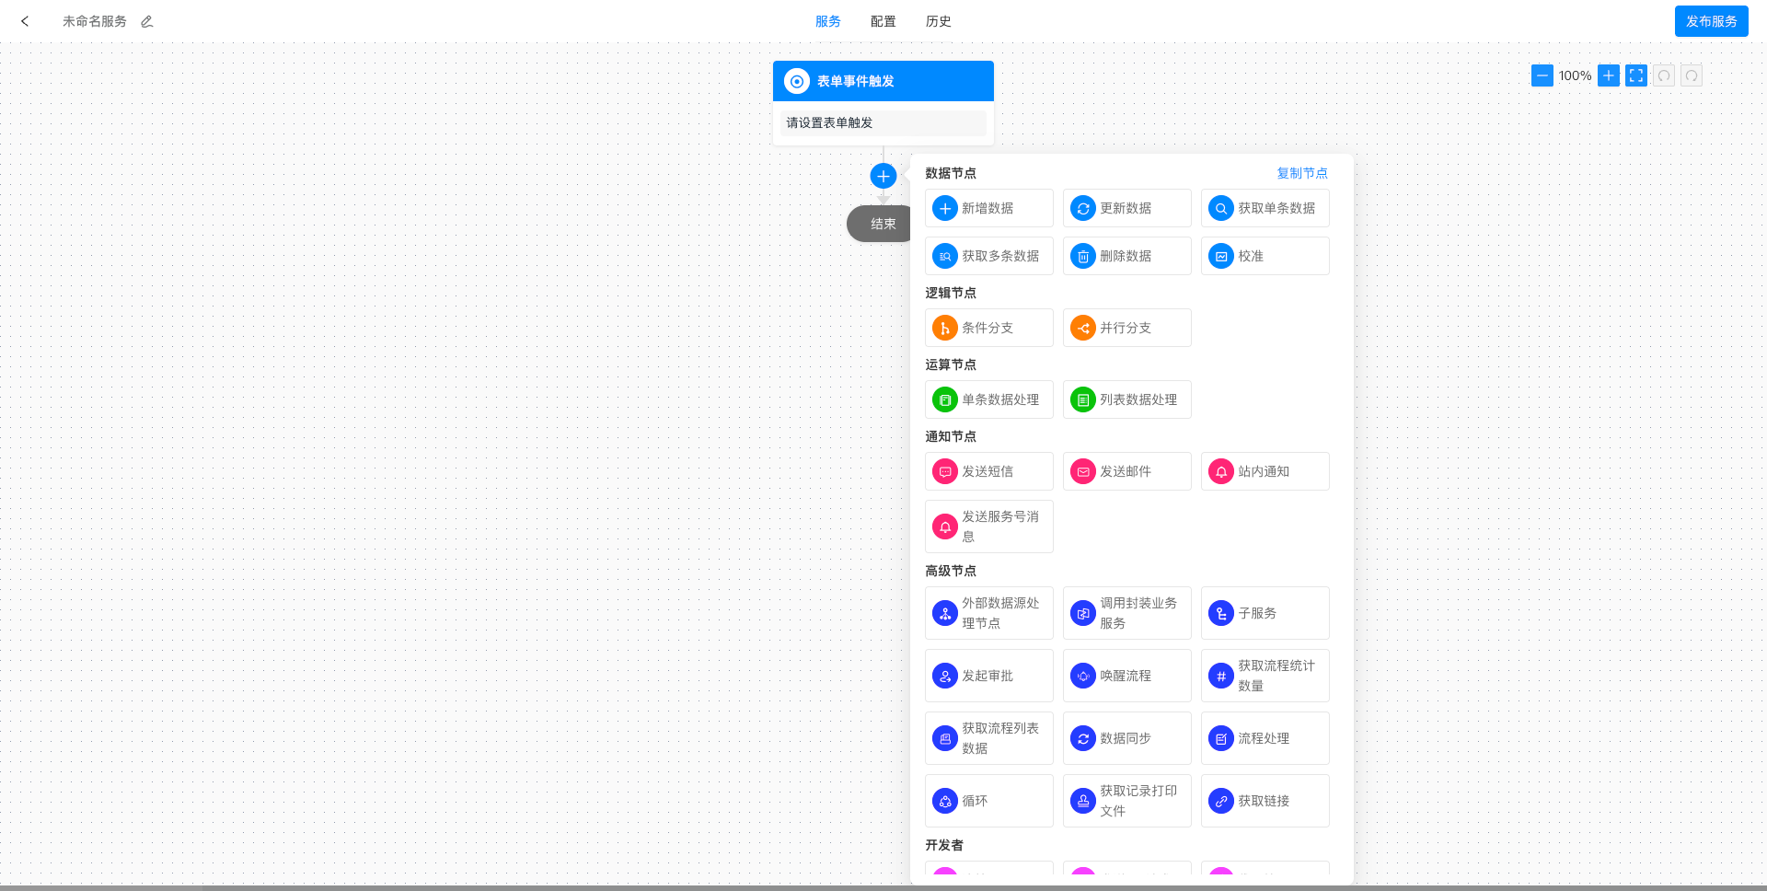1767x891 pixels.
Task: Click the edit service name pencil icon
Action: point(146,21)
